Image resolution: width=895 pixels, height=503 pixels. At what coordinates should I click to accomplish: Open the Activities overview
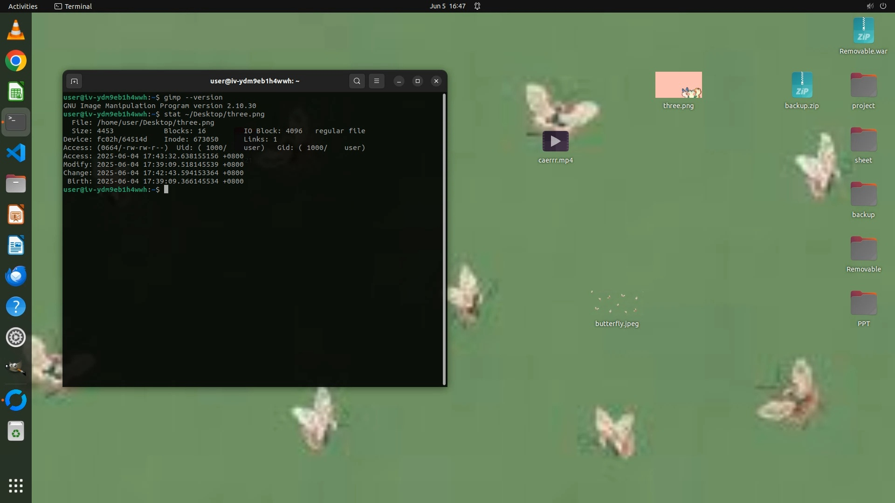click(23, 6)
